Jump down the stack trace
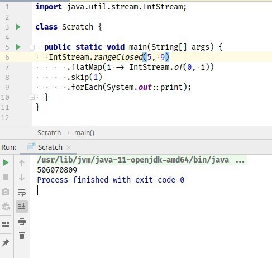The width and height of the screenshot is (272, 258). click(22, 178)
